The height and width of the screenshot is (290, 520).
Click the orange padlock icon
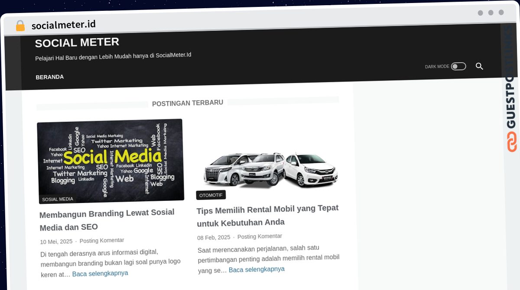(20, 26)
